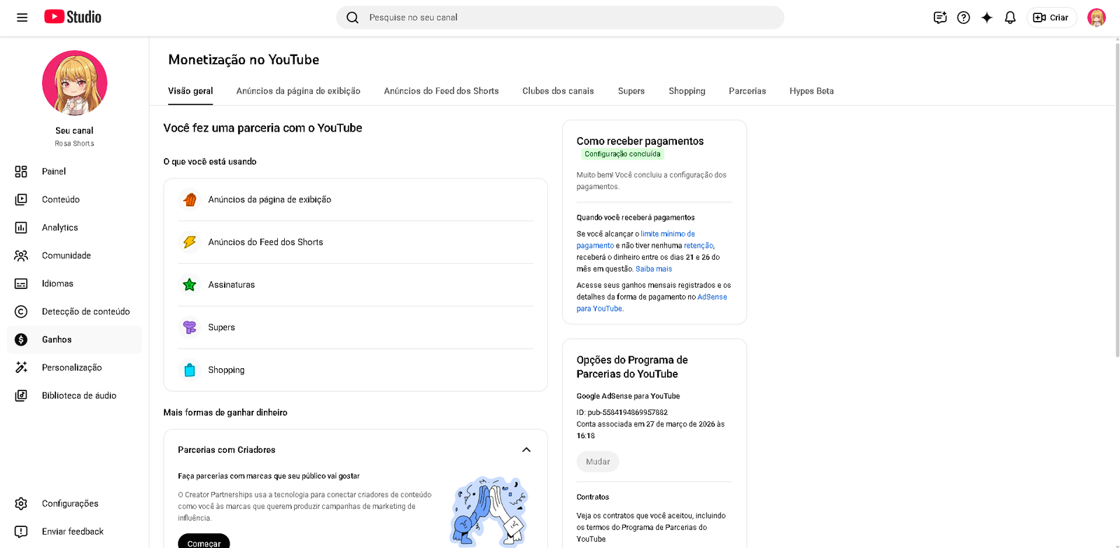Click the Supers purple heart icon

[x=190, y=328]
